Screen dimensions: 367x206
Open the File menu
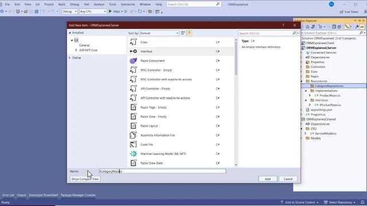(7, 4)
